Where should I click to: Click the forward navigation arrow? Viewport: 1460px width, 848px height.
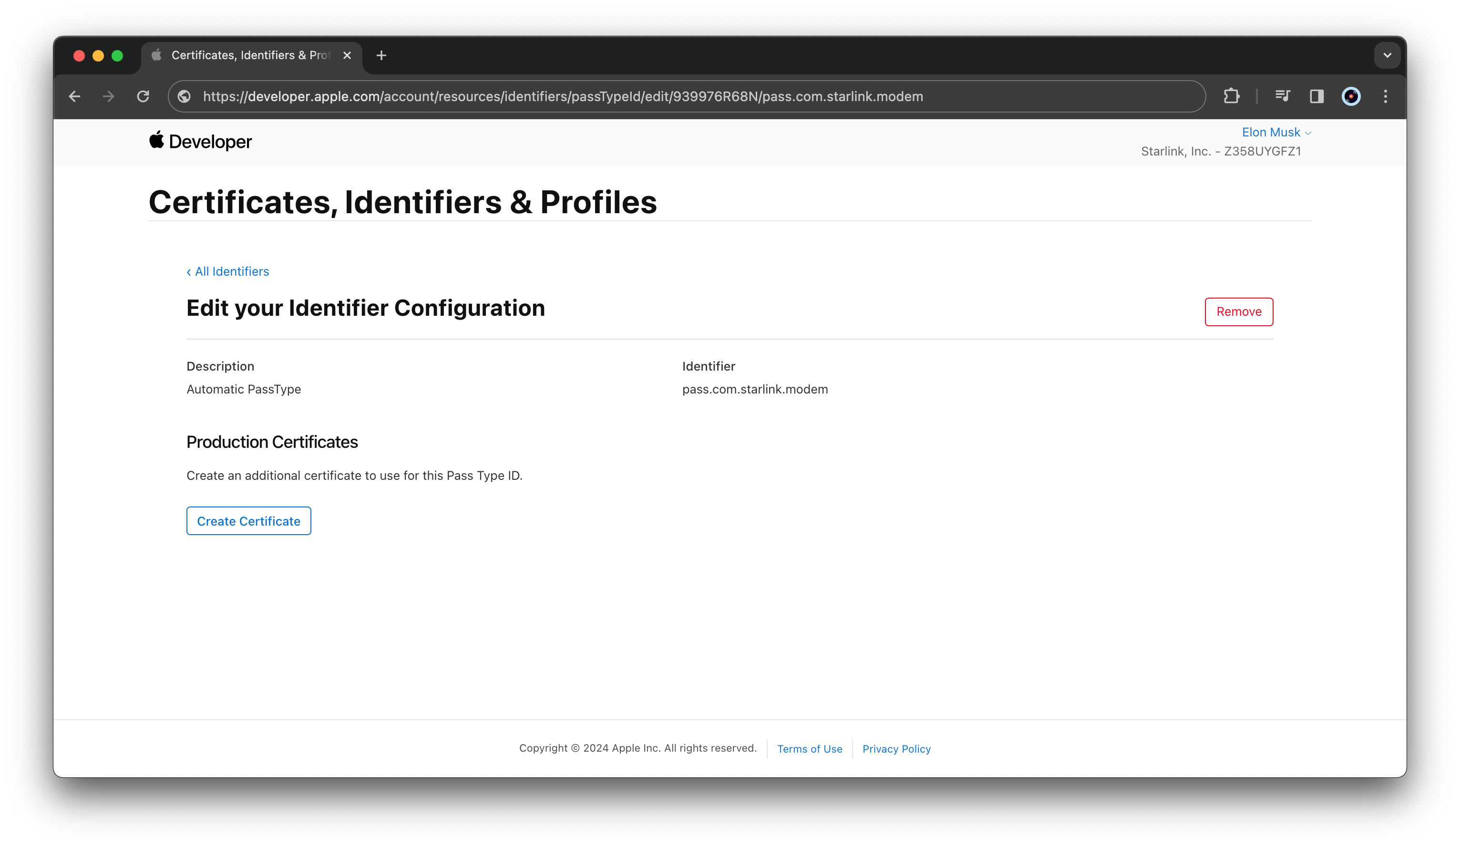tap(108, 96)
